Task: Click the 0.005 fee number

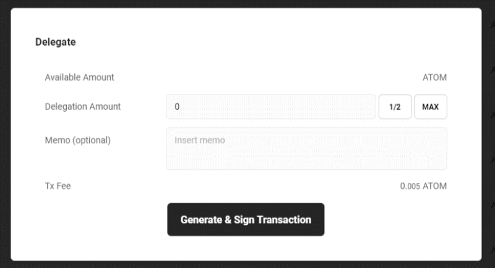Action: point(410,186)
